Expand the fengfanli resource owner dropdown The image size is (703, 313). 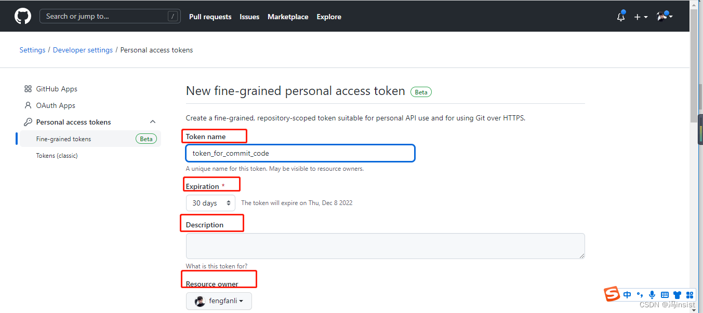219,301
